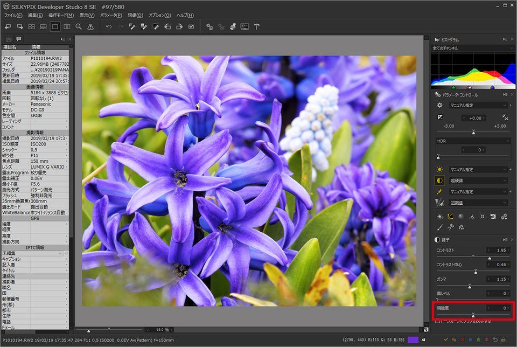The width and height of the screenshot is (517, 347).
Task: Increase the コントラスト value with right arrow
Action: point(509,251)
